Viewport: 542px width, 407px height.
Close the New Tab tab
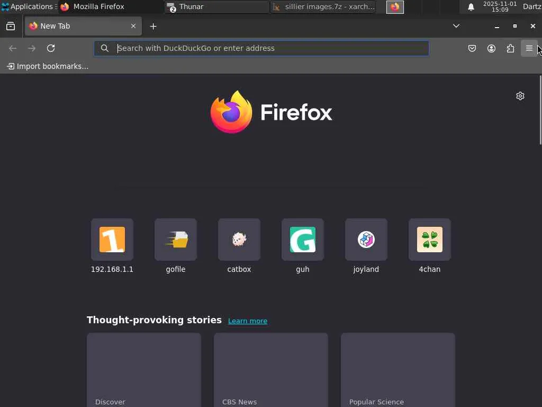[133, 26]
